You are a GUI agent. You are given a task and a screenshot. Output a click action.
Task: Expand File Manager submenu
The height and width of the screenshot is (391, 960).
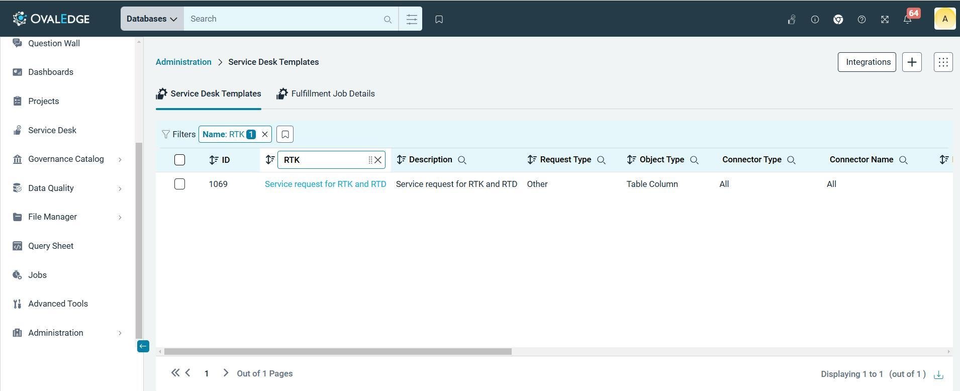point(120,217)
